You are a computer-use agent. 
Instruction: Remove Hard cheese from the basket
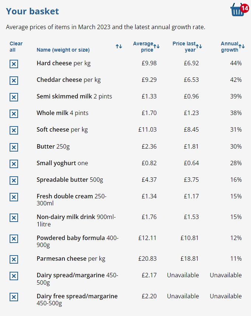14,64
